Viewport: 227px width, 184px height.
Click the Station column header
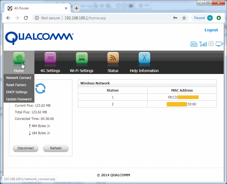(x=113, y=90)
